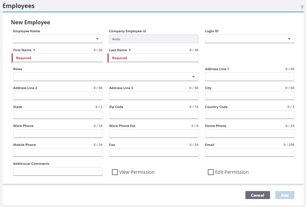Expand the Login ID dropdown

click(249, 39)
